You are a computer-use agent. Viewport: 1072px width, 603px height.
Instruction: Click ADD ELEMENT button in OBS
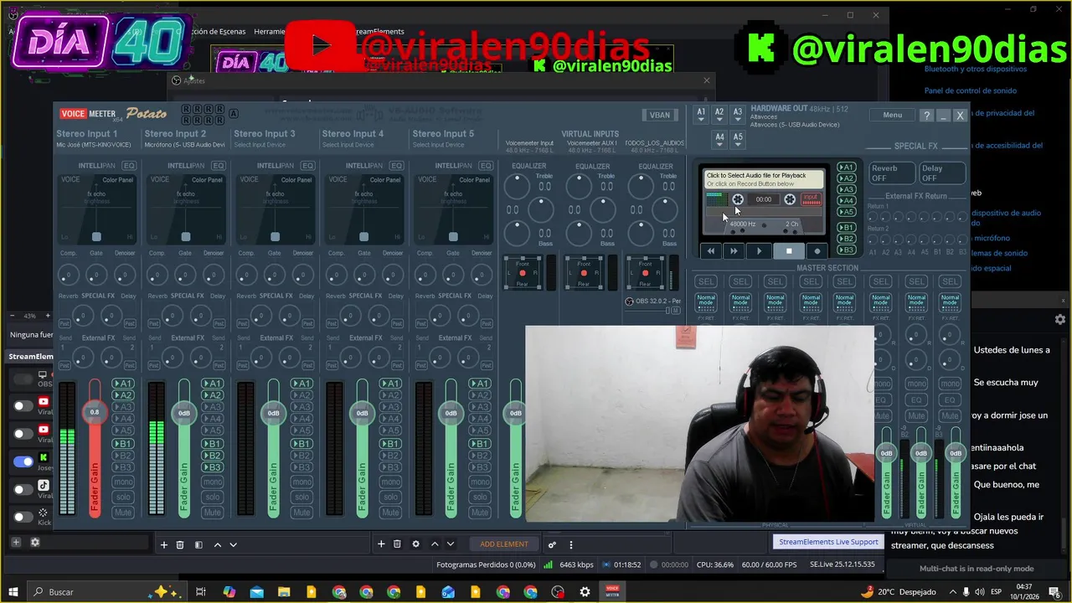(504, 544)
